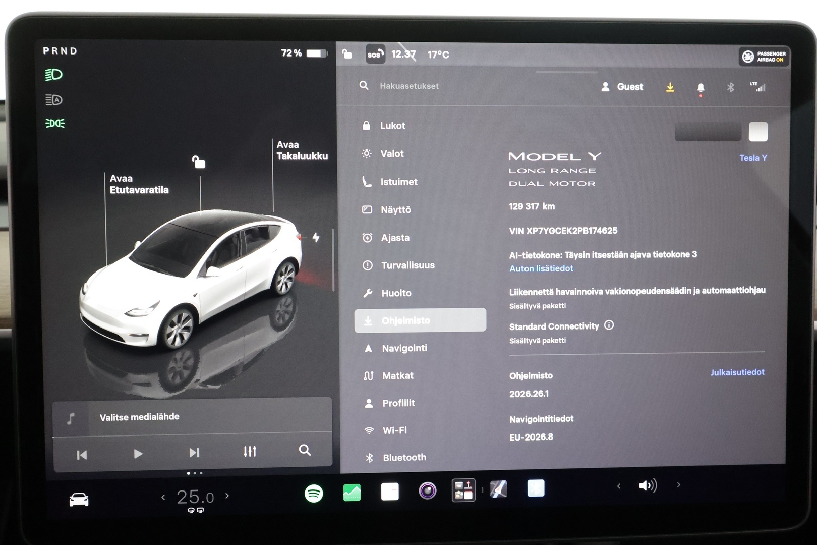Click the Tesla Y vehicle name link
817x545 pixels.
tap(753, 158)
